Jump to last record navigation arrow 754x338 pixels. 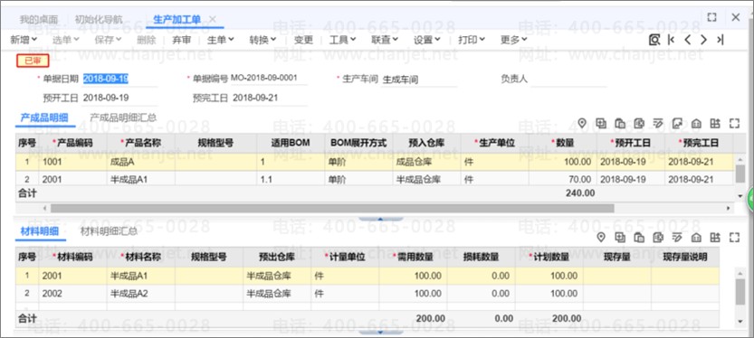tap(720, 40)
